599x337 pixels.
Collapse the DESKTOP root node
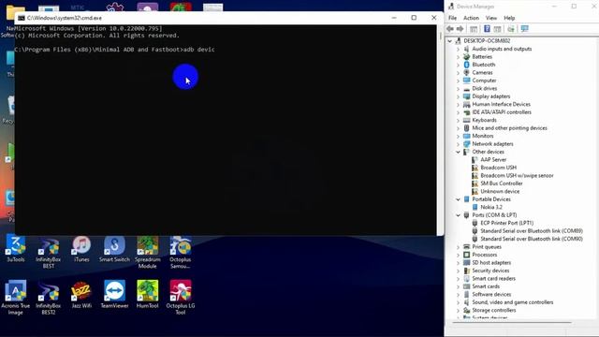click(450, 41)
